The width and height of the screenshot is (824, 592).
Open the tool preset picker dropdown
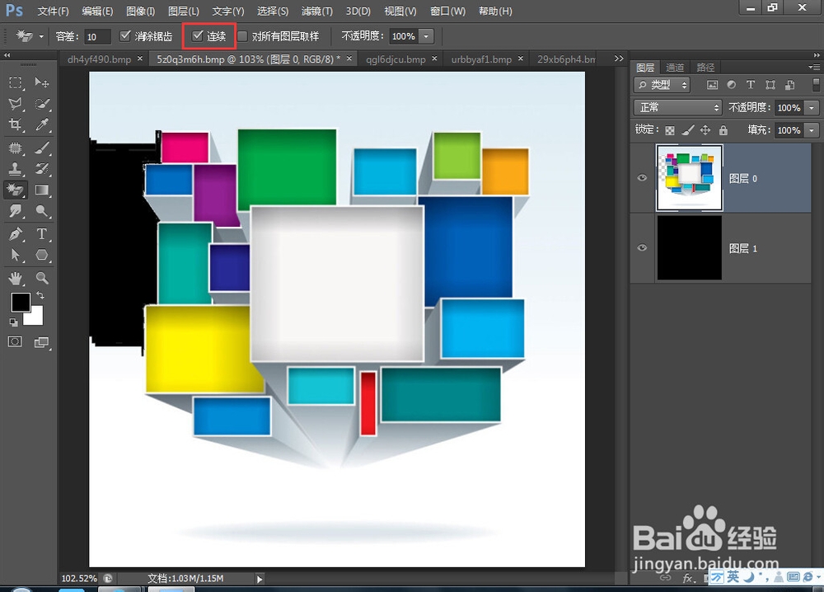point(41,36)
